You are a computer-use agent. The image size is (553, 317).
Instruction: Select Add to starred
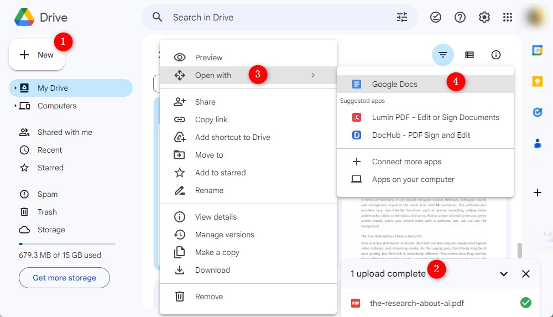pos(248,173)
